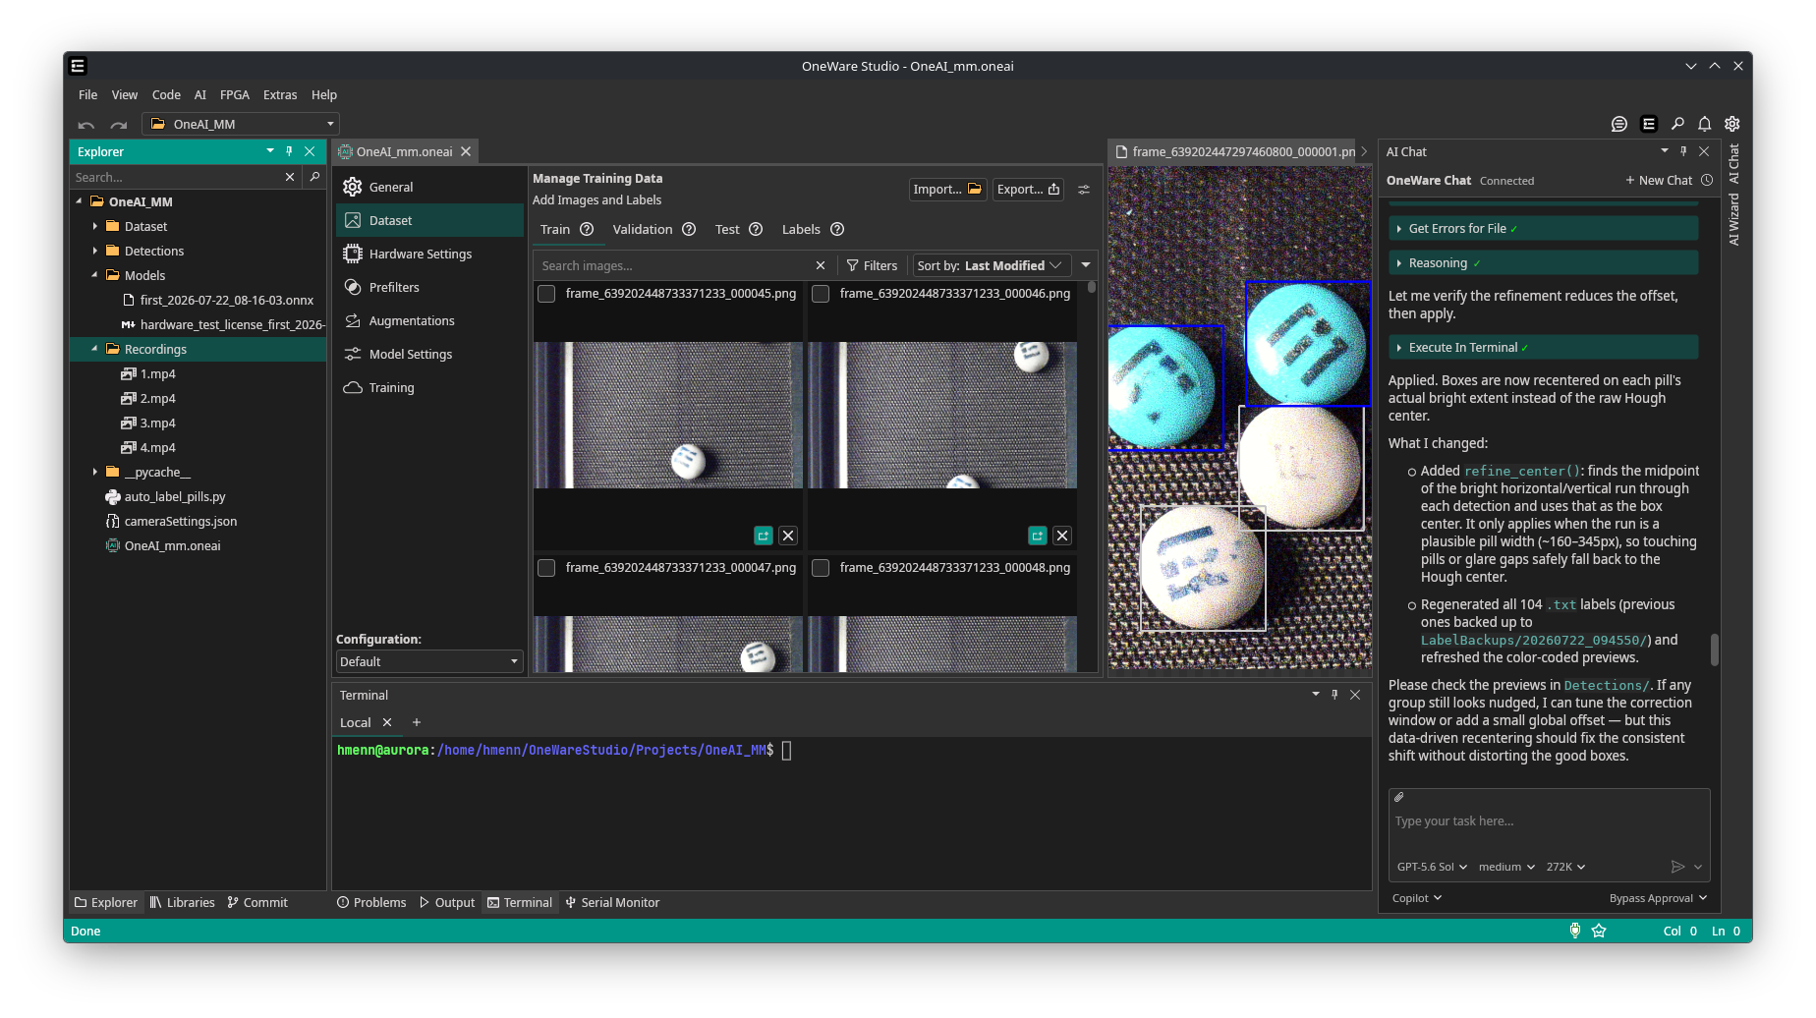Click the notifications bell icon

[1705, 124]
